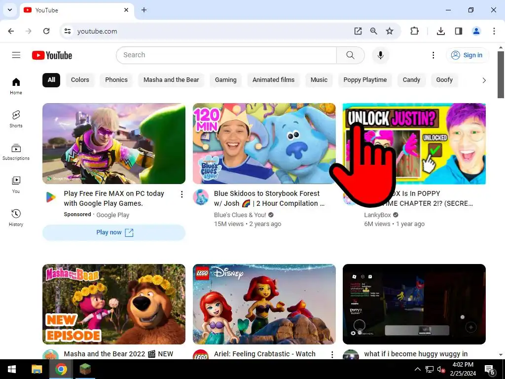Open Masha and the Bear New Episode thumbnail
Viewport: 505px width, 379px height.
coord(114,304)
